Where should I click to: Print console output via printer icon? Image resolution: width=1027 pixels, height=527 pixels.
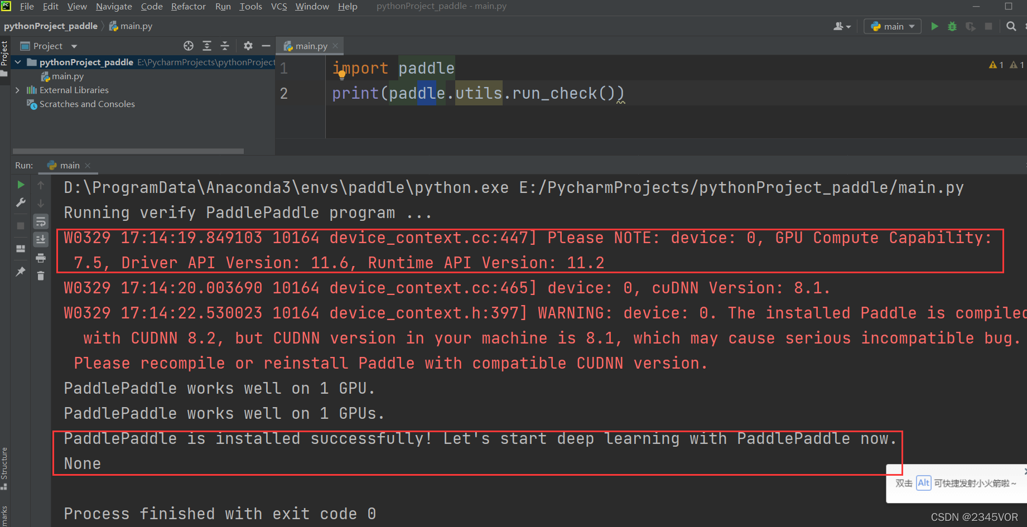(41, 258)
